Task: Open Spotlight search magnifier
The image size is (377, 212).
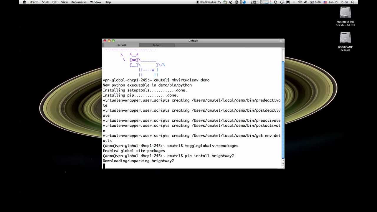Action: 353,2
